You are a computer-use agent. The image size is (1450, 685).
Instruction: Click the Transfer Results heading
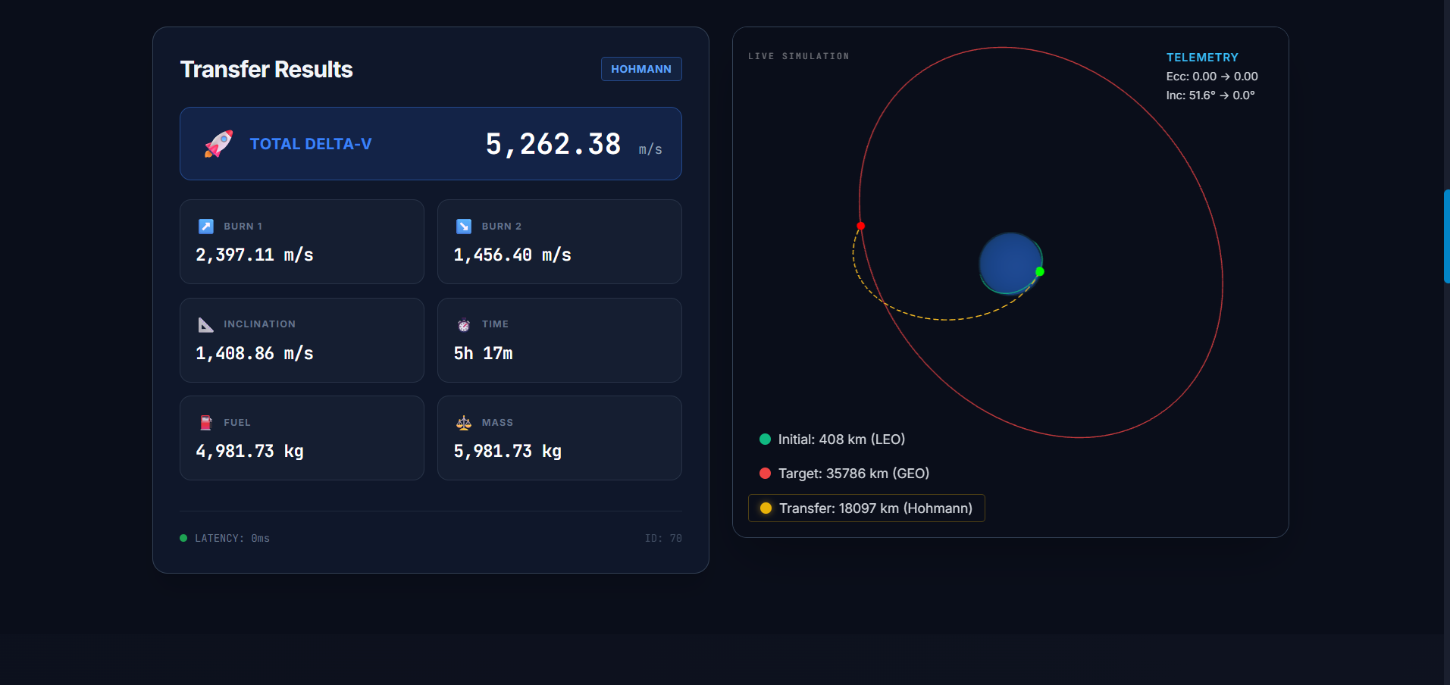tap(267, 70)
